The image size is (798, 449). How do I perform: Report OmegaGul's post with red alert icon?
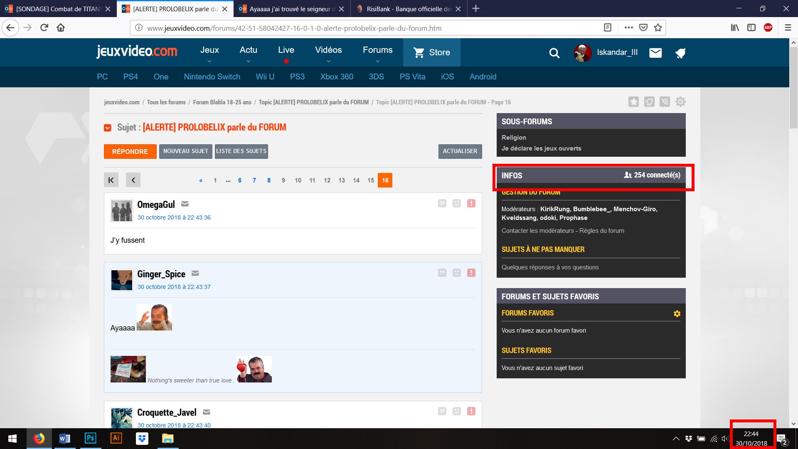[x=471, y=203]
